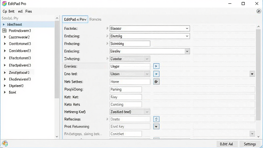263x148 pixels.
Task: Click dropdown arrow button beside Enrd Key
Action: click(156, 126)
